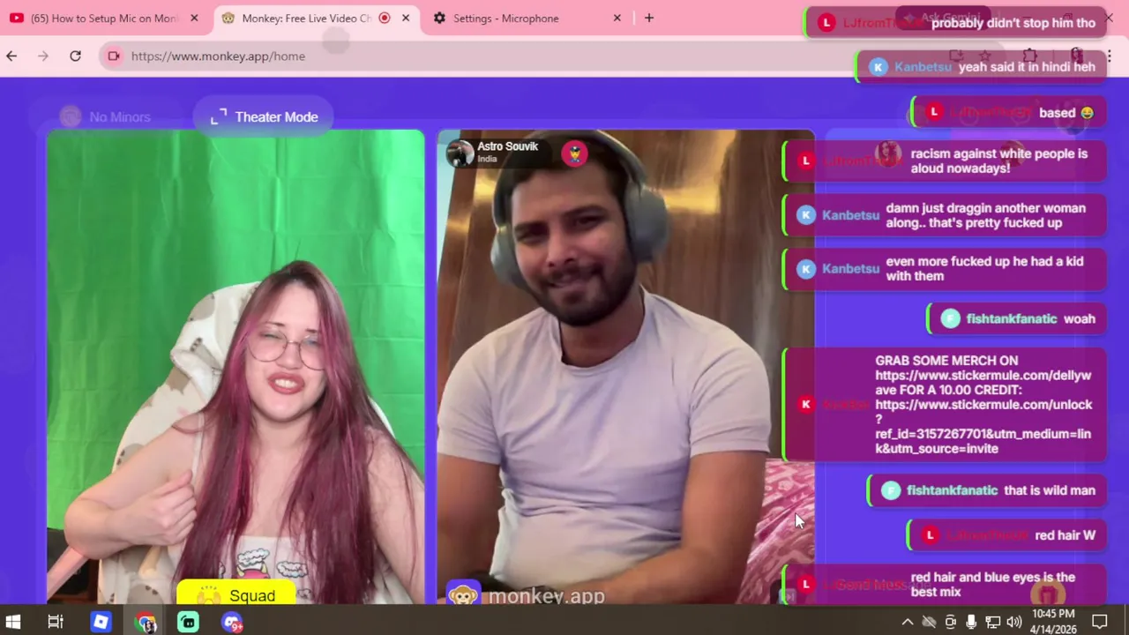Switch to the YouTube How to Setup Mic tab
This screenshot has height=635, width=1129.
(104, 18)
